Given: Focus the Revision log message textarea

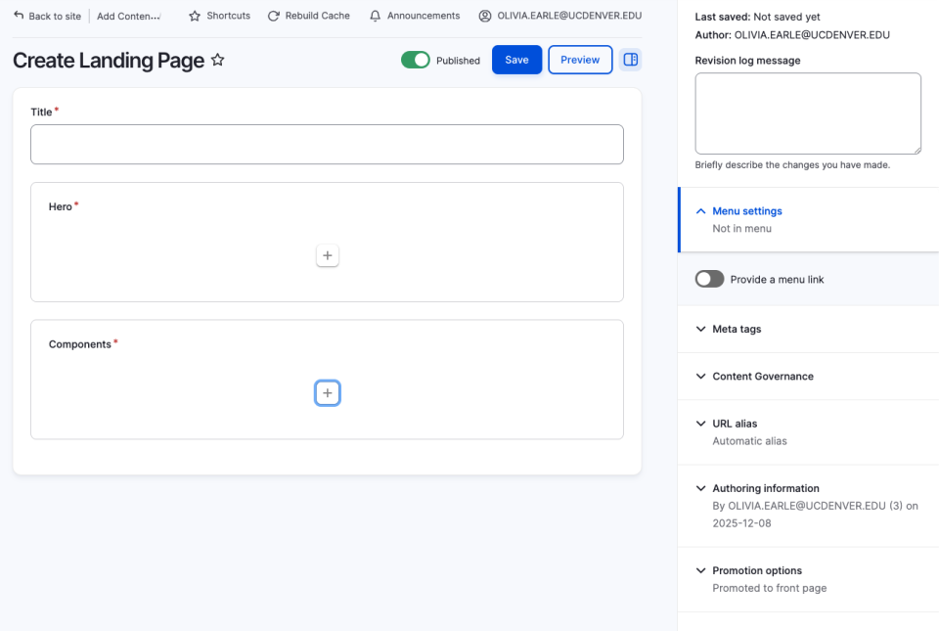Looking at the screenshot, I should click(808, 113).
